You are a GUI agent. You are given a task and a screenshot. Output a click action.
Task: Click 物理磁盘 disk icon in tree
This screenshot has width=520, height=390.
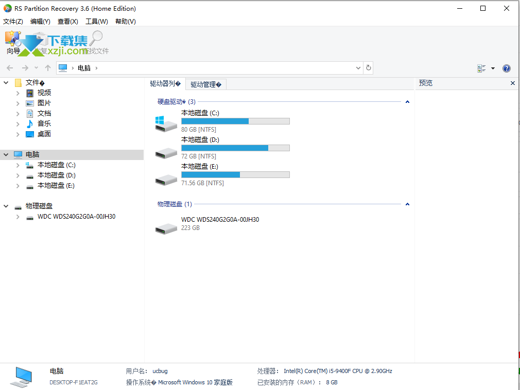pyautogui.click(x=18, y=207)
